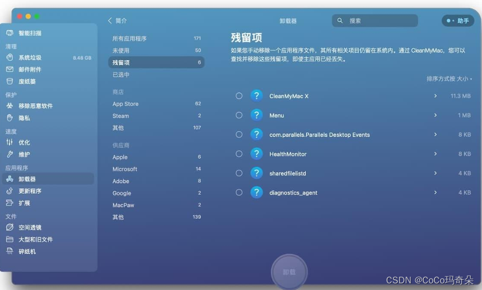Open the 空间透镜 space lens icon
482x290 pixels.
click(10, 227)
